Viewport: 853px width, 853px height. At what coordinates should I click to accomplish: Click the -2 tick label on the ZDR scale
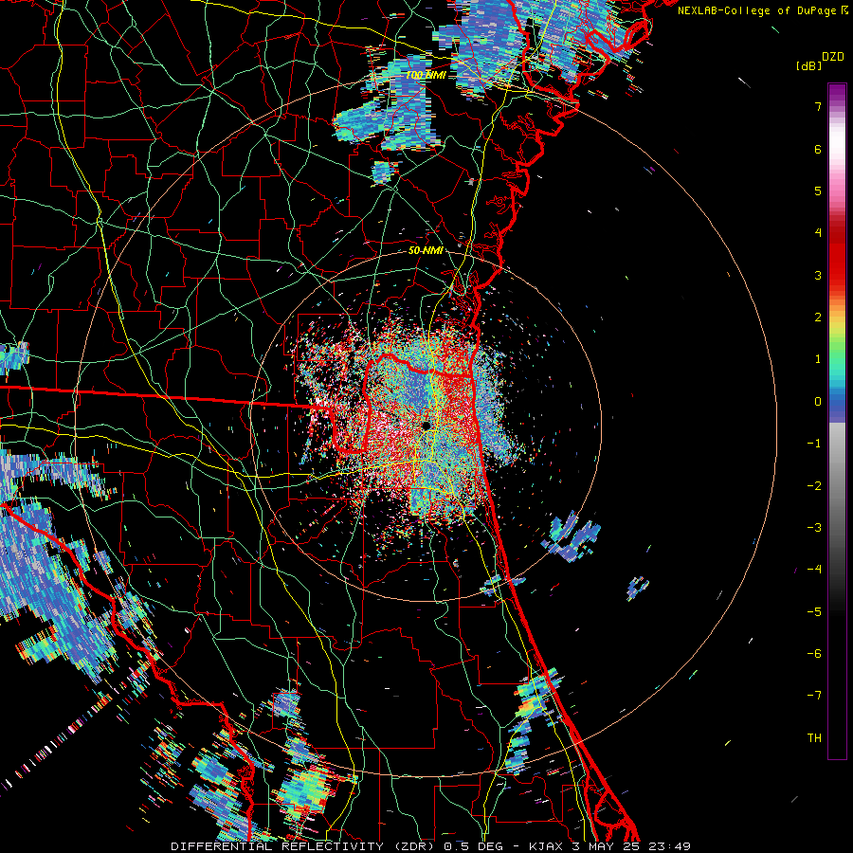coord(814,486)
